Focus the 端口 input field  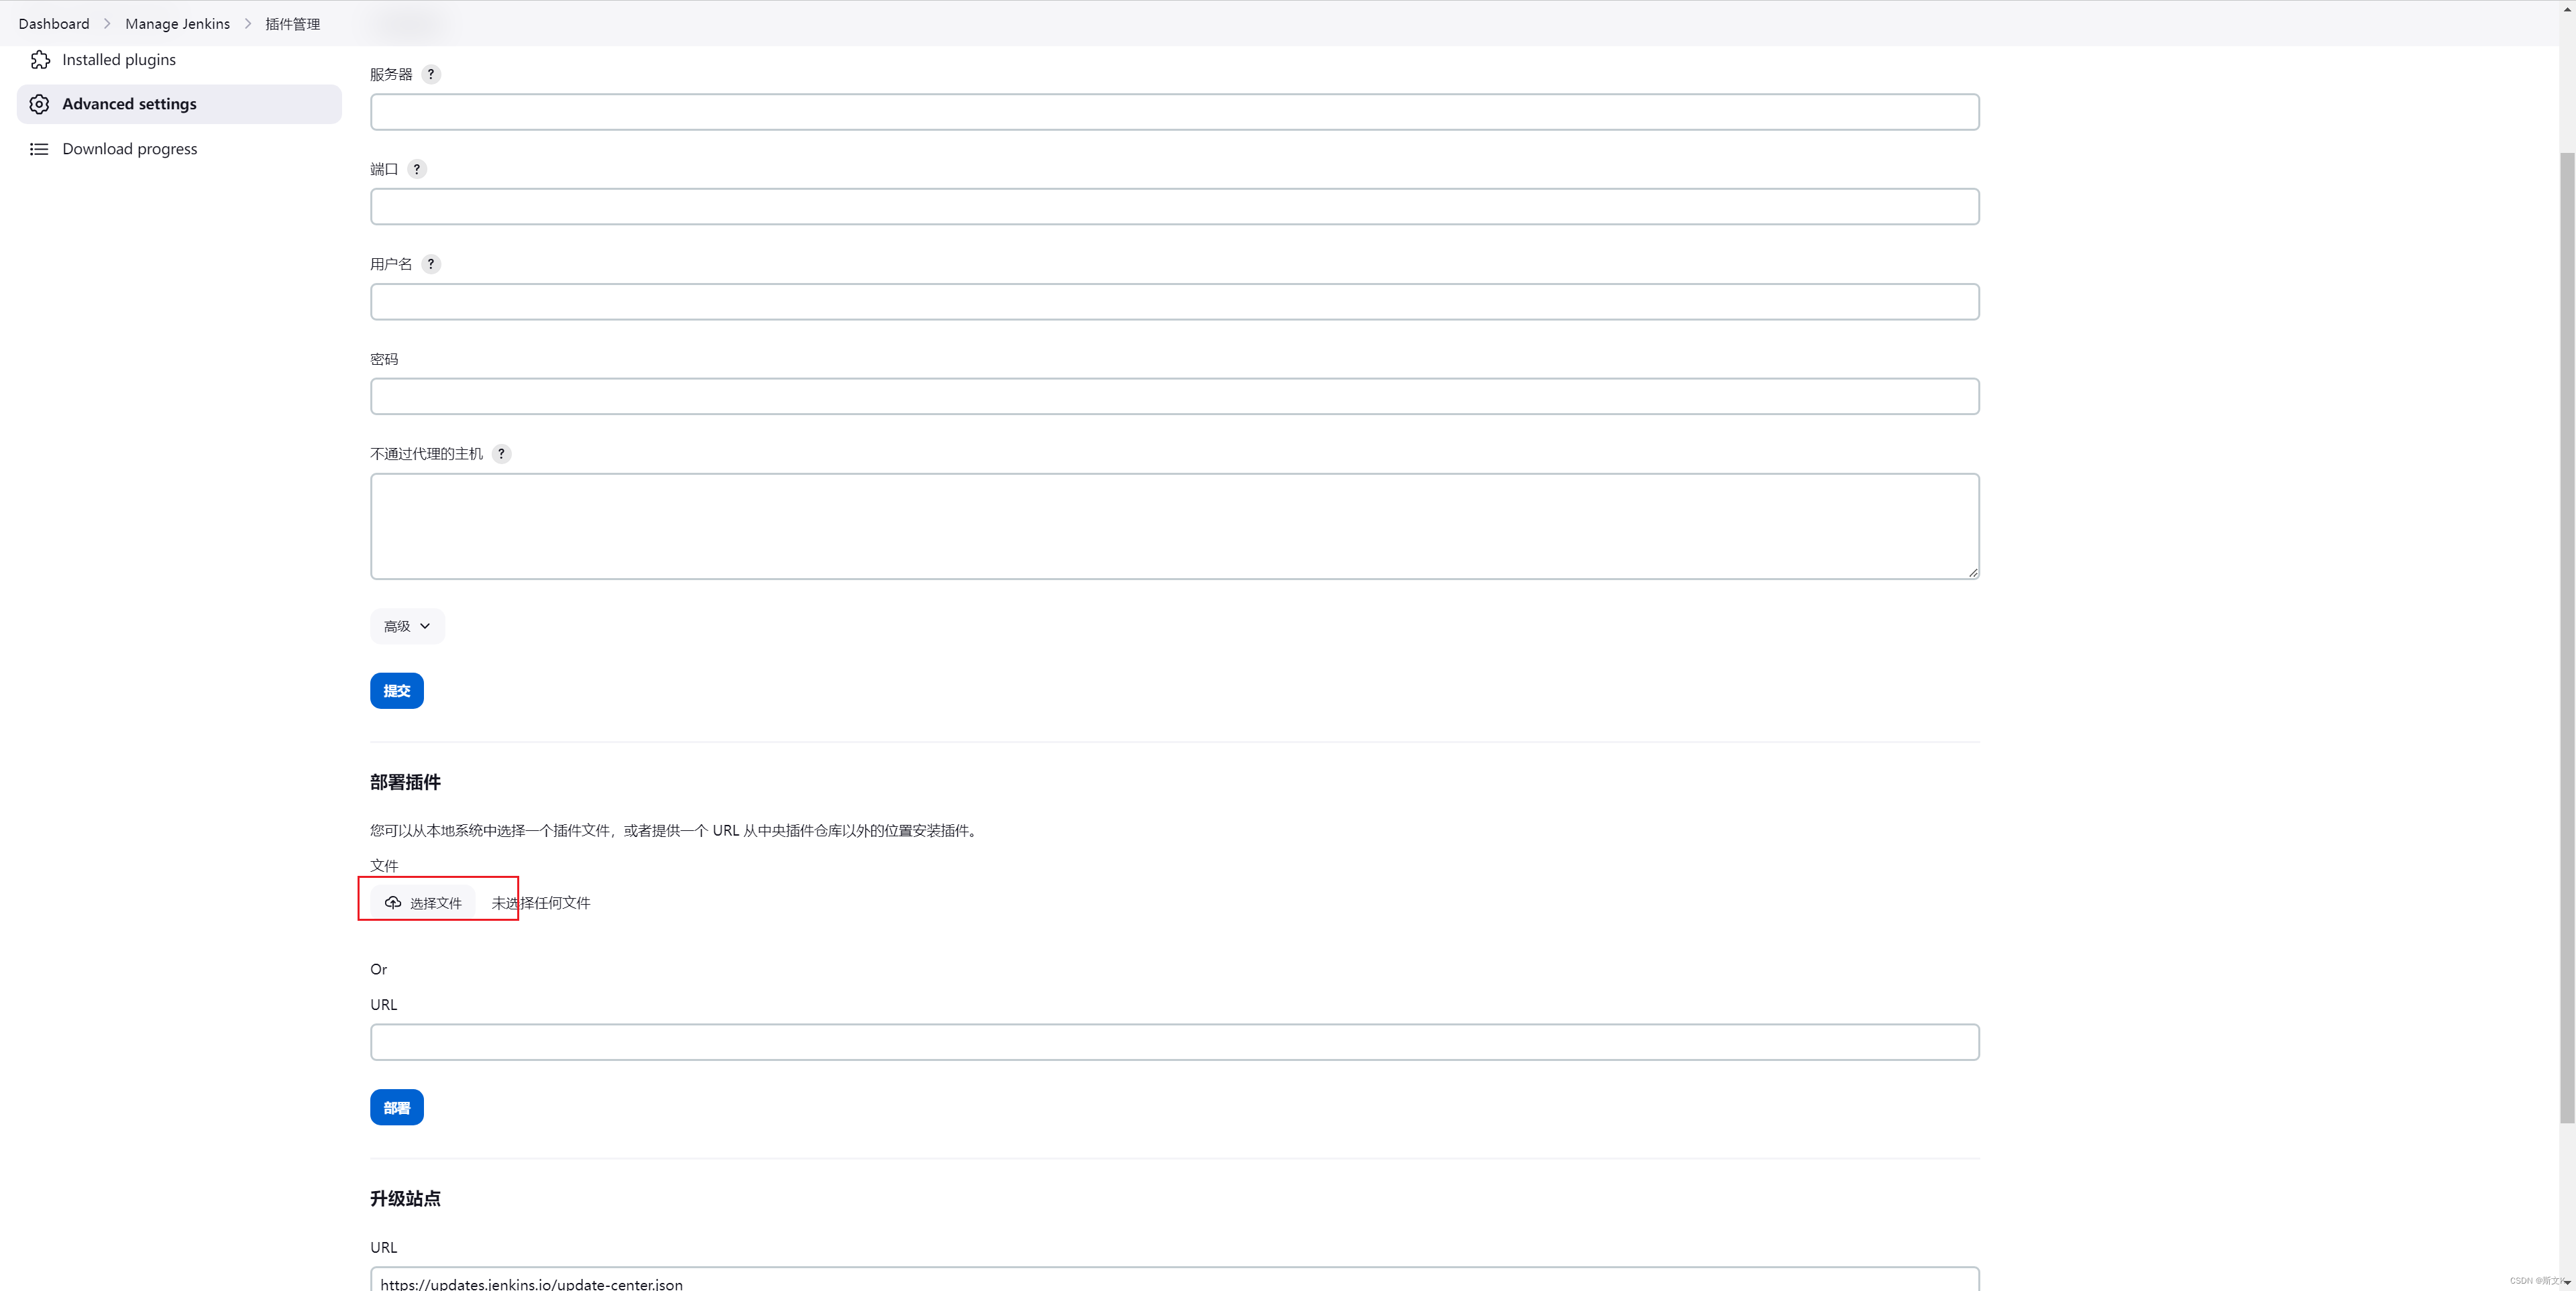click(1175, 207)
